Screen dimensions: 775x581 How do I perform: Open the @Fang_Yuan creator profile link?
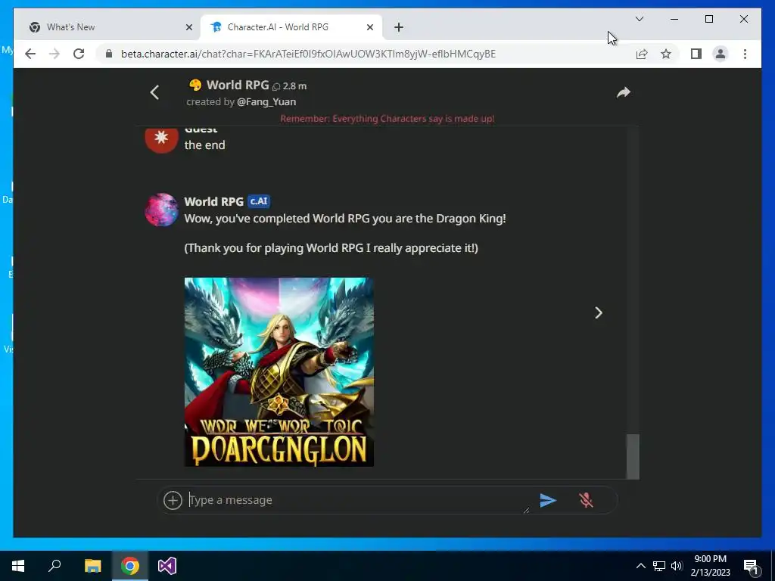(266, 102)
